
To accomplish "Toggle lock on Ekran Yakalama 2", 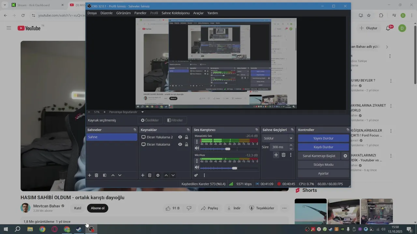I will (186, 137).
